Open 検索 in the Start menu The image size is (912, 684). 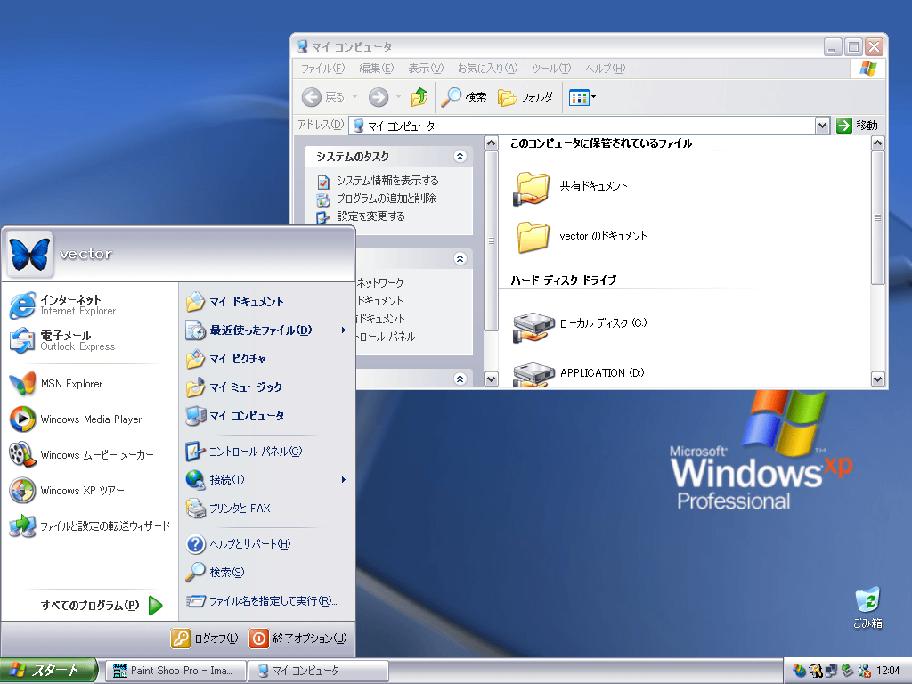click(216, 573)
